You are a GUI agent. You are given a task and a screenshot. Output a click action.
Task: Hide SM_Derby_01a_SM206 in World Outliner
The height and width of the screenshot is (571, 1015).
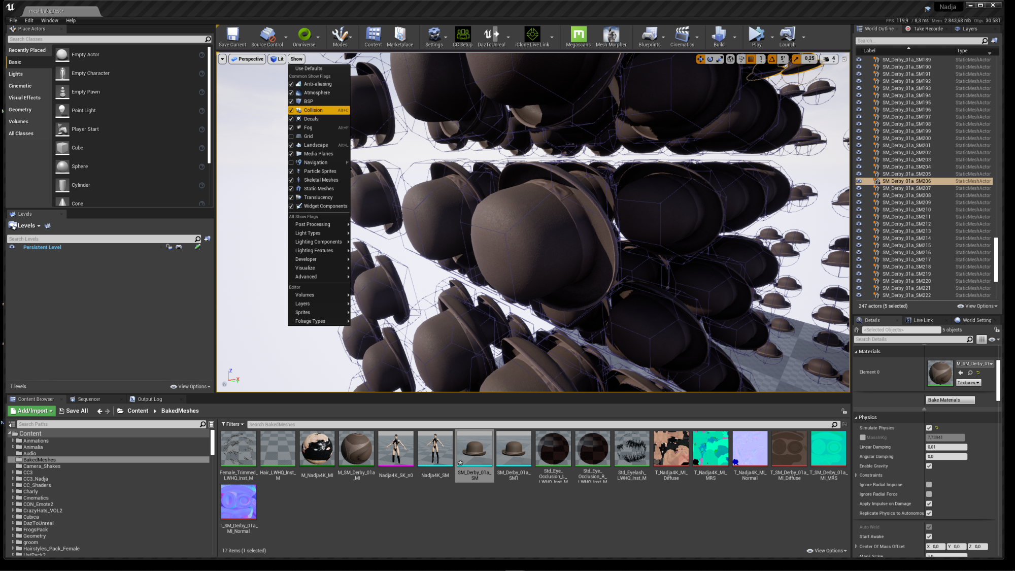(859, 181)
